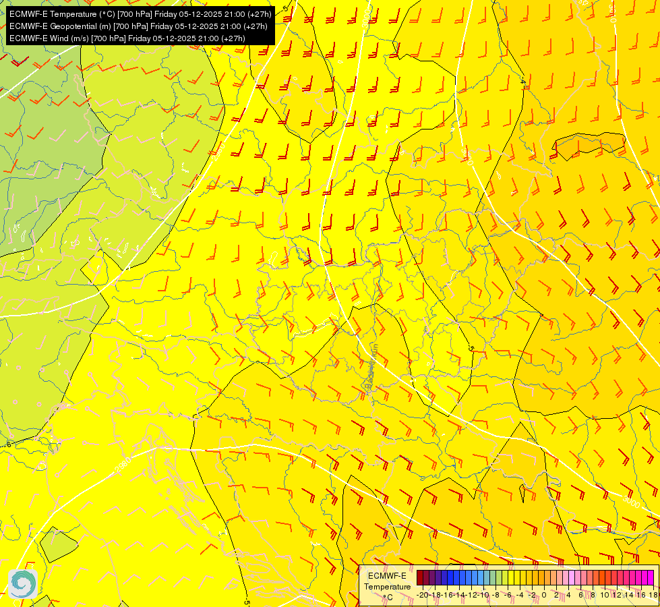Click the -4 isotherm label on the map

522,80
